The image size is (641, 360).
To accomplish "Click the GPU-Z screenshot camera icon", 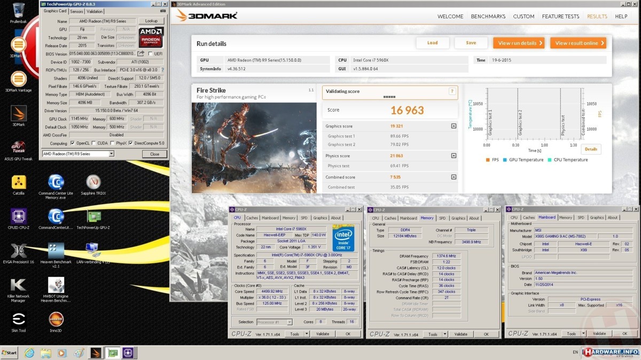I will pyautogui.click(x=163, y=11).
